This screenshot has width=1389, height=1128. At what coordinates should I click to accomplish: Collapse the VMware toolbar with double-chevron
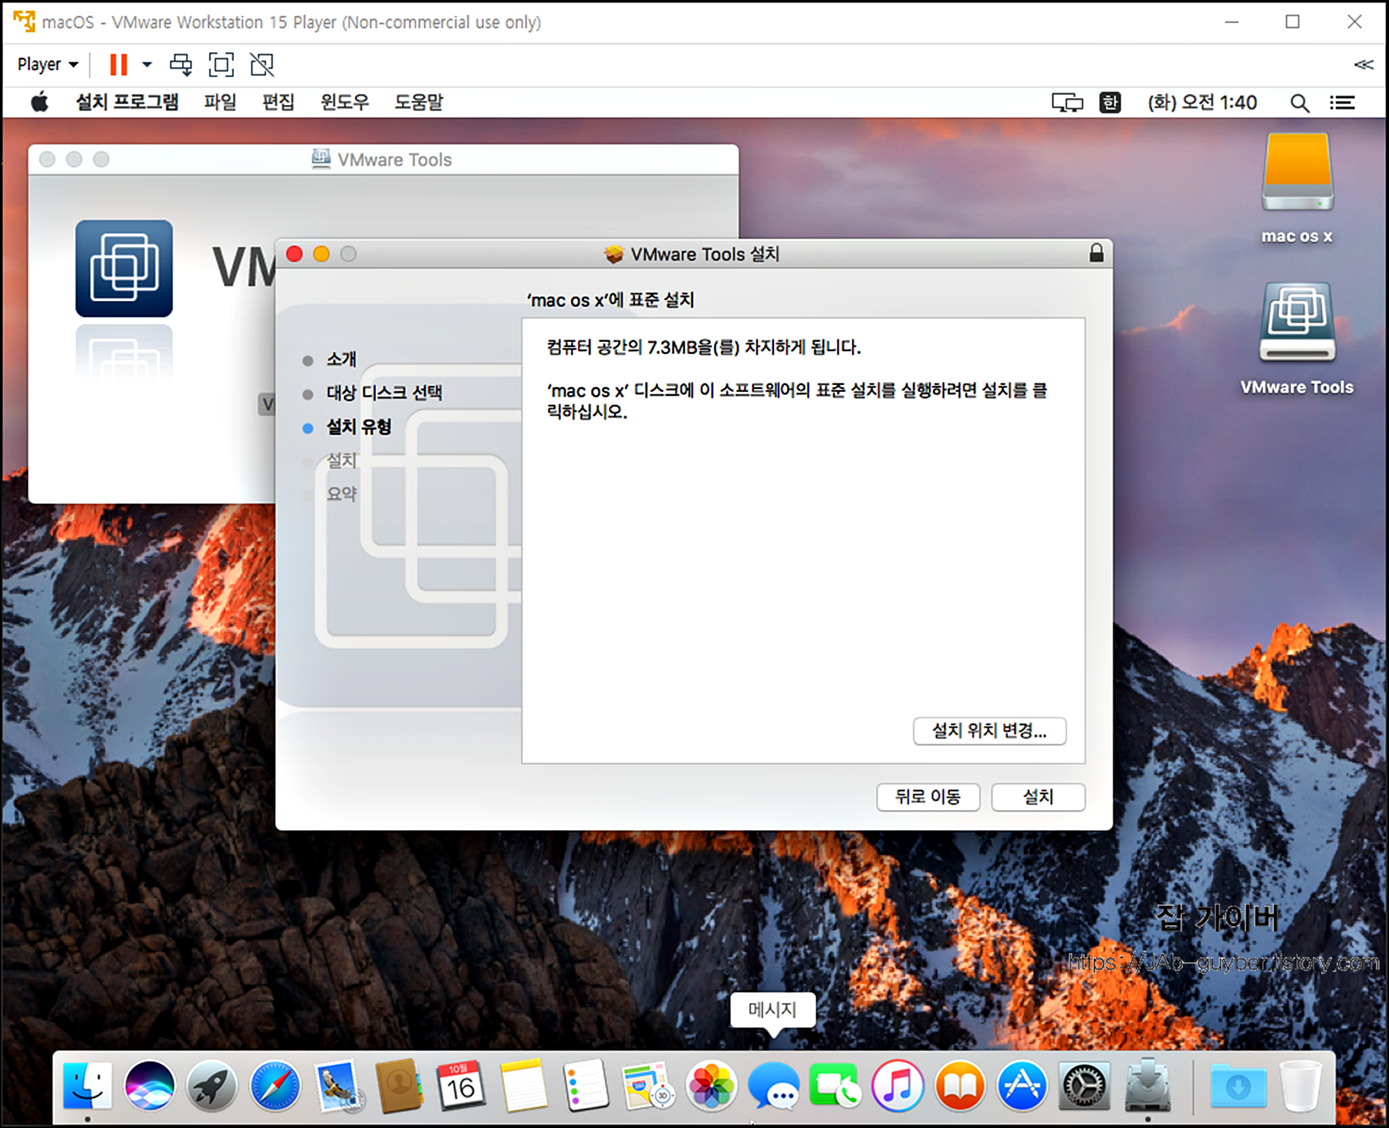pyautogui.click(x=1364, y=64)
